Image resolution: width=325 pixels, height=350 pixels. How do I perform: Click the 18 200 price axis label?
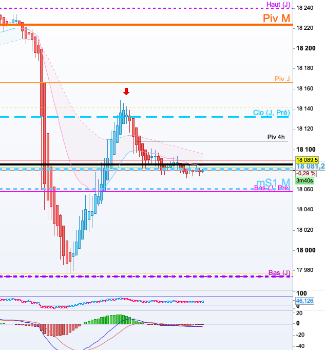(x=306, y=48)
